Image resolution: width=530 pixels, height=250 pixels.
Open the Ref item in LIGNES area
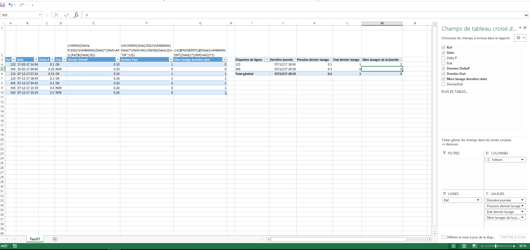[x=461, y=200]
